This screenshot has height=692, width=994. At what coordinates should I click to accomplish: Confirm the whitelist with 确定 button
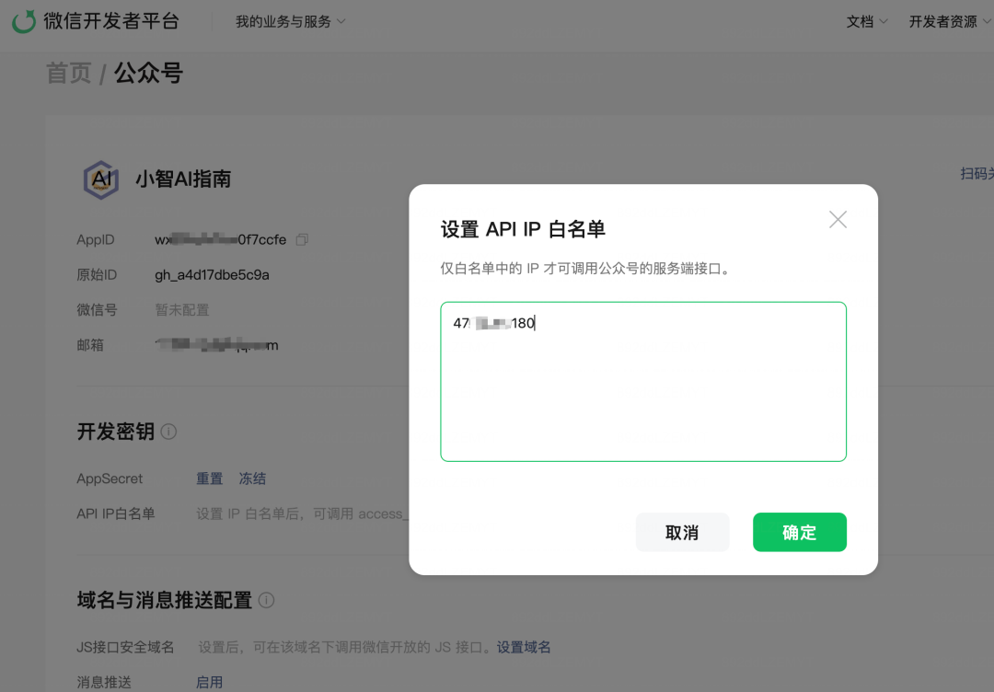[x=800, y=532]
